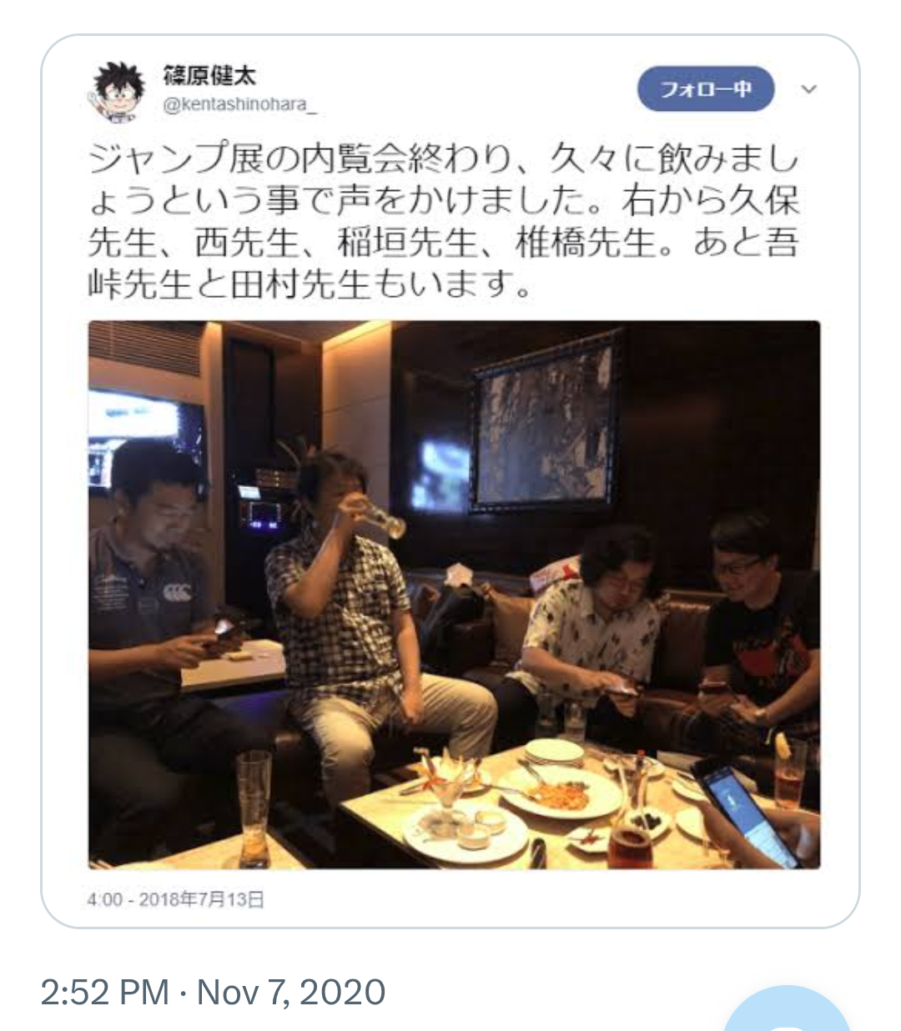Image resolution: width=901 pixels, height=1031 pixels.
Task: Click the Nov 7, 2020 date
Action: pyautogui.click(x=291, y=992)
